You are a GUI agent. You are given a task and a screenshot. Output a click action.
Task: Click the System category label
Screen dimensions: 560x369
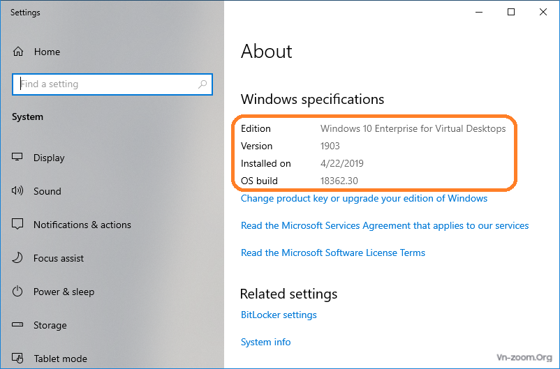coord(27,117)
